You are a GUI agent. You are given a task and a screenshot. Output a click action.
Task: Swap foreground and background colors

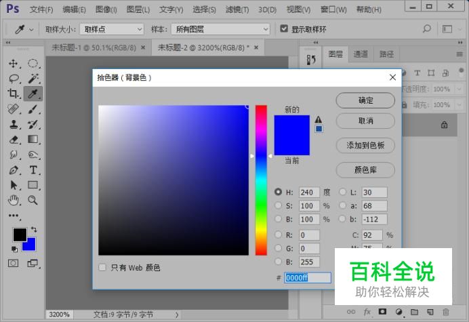click(34, 230)
